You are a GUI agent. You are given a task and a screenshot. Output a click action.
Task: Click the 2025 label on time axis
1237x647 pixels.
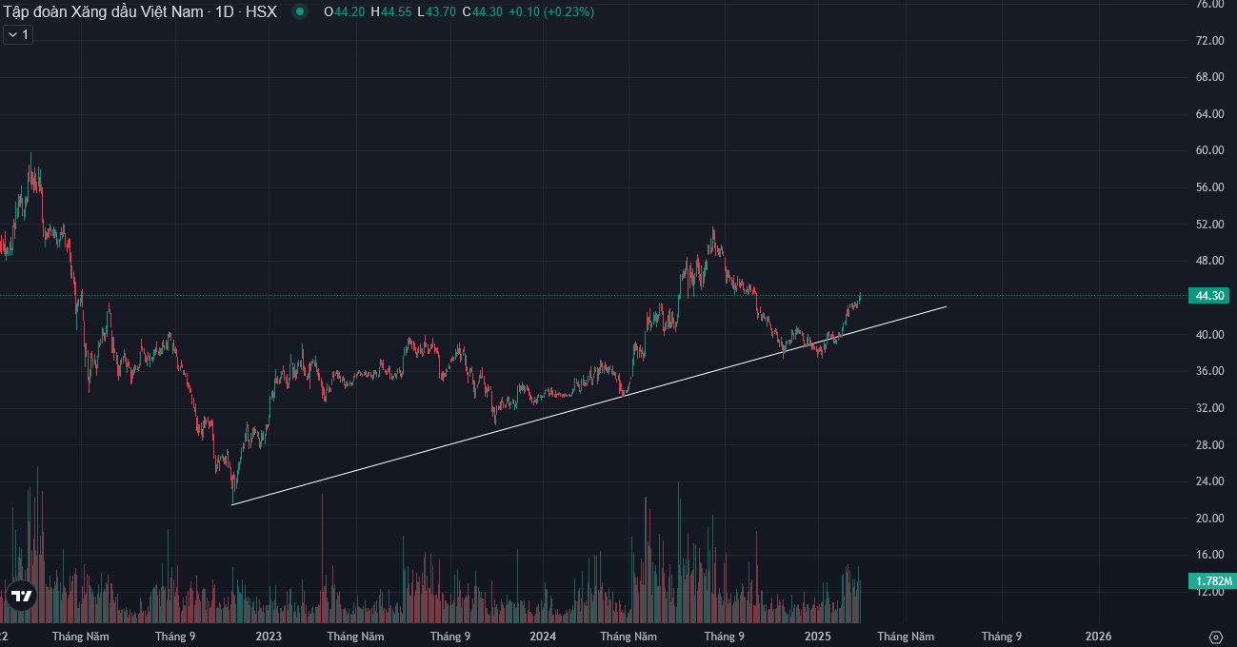(818, 637)
